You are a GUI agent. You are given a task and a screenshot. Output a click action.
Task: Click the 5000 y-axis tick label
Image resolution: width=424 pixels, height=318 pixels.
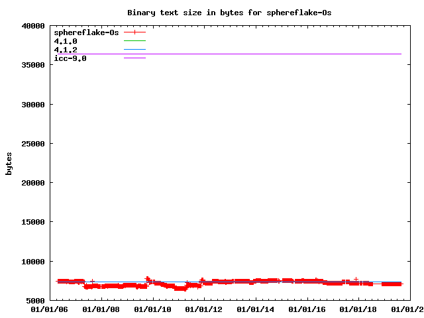click(x=34, y=301)
